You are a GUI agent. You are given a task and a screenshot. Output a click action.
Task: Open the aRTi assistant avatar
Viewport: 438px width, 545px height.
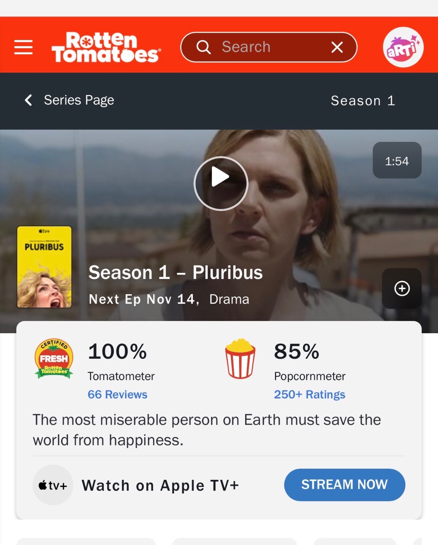click(403, 47)
